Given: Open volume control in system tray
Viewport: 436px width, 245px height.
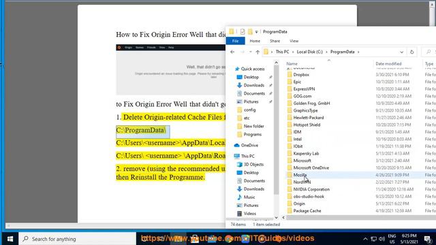Looking at the screenshot, I should click(381, 239).
